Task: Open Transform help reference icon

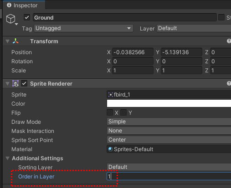Action: [229, 41]
